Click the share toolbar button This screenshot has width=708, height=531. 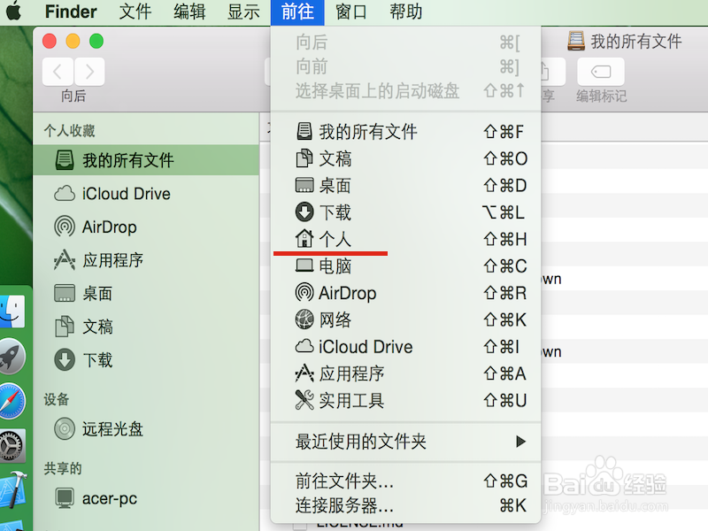pyautogui.click(x=552, y=72)
